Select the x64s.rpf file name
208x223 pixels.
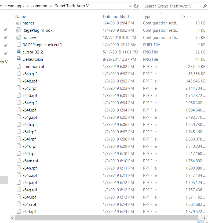(x=30, y=204)
